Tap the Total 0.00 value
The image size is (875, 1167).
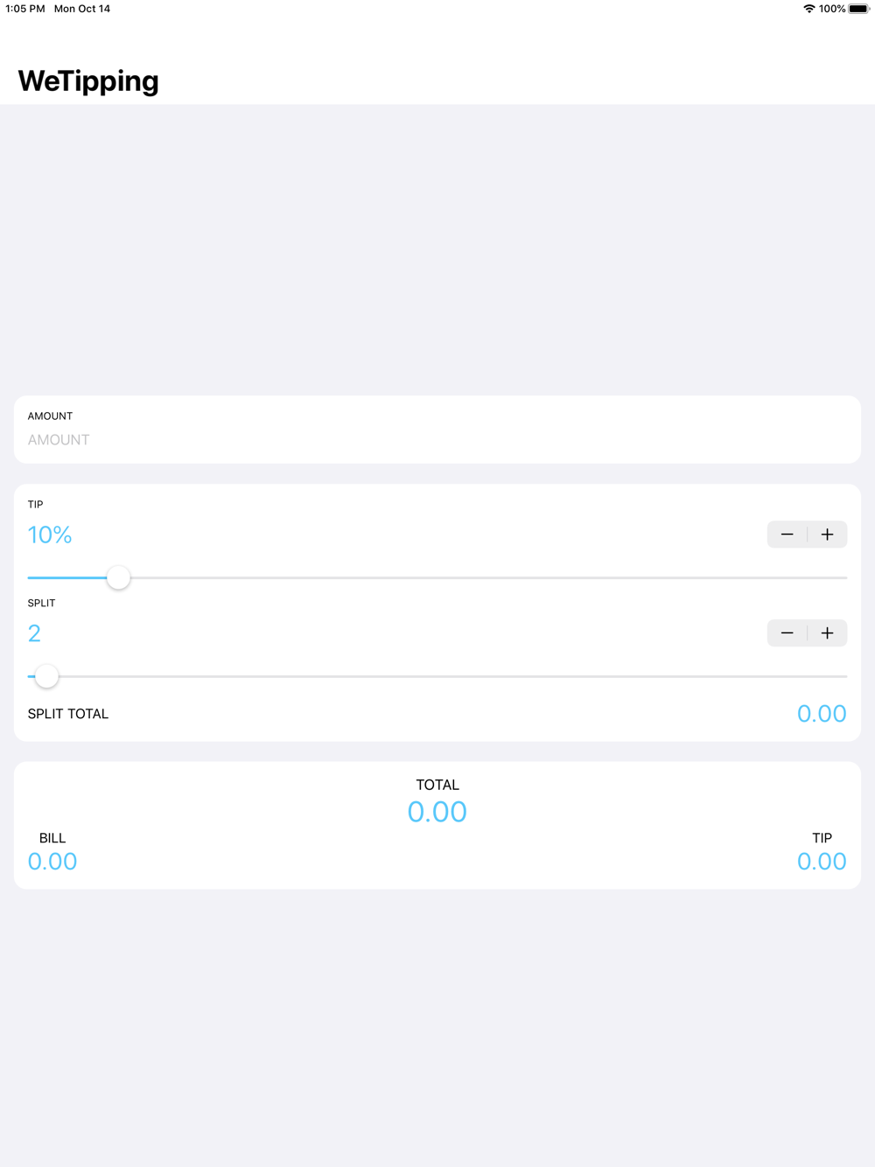click(437, 812)
